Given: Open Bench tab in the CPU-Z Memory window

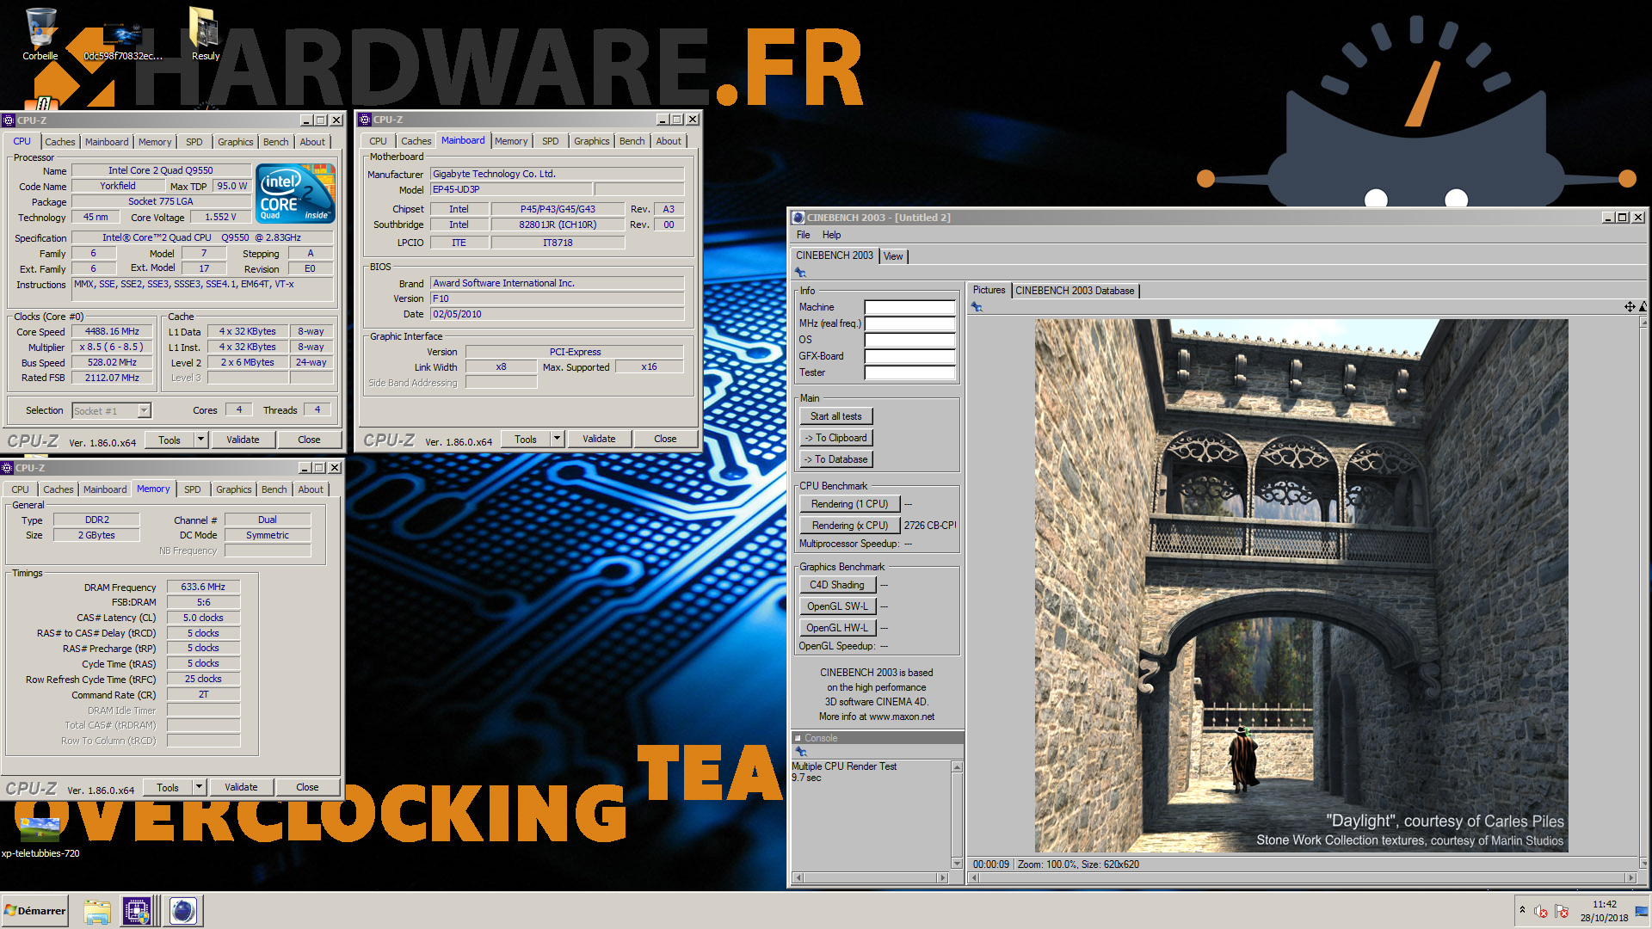Looking at the screenshot, I should pyautogui.click(x=274, y=489).
